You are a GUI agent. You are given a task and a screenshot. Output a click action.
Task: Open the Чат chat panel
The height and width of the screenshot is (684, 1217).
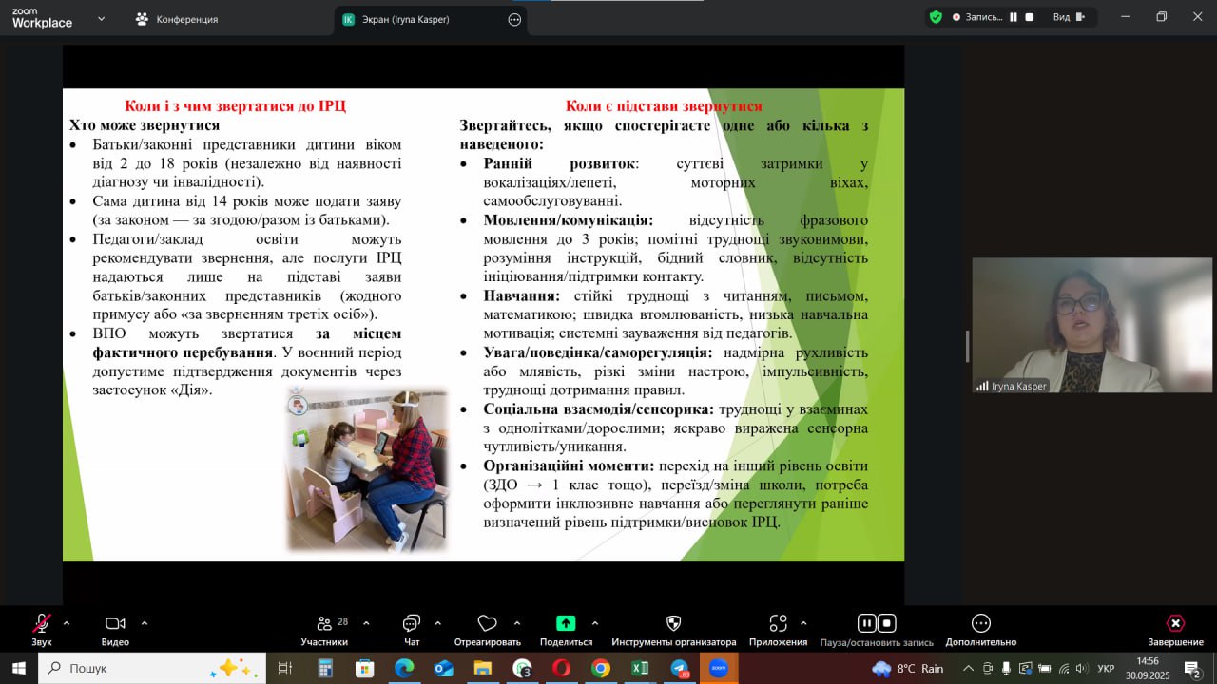click(x=412, y=624)
